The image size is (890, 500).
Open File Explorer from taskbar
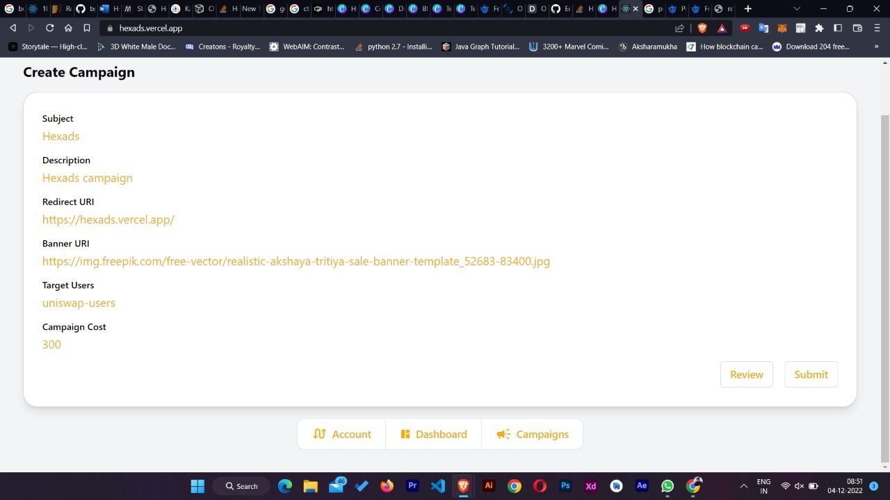pos(310,486)
